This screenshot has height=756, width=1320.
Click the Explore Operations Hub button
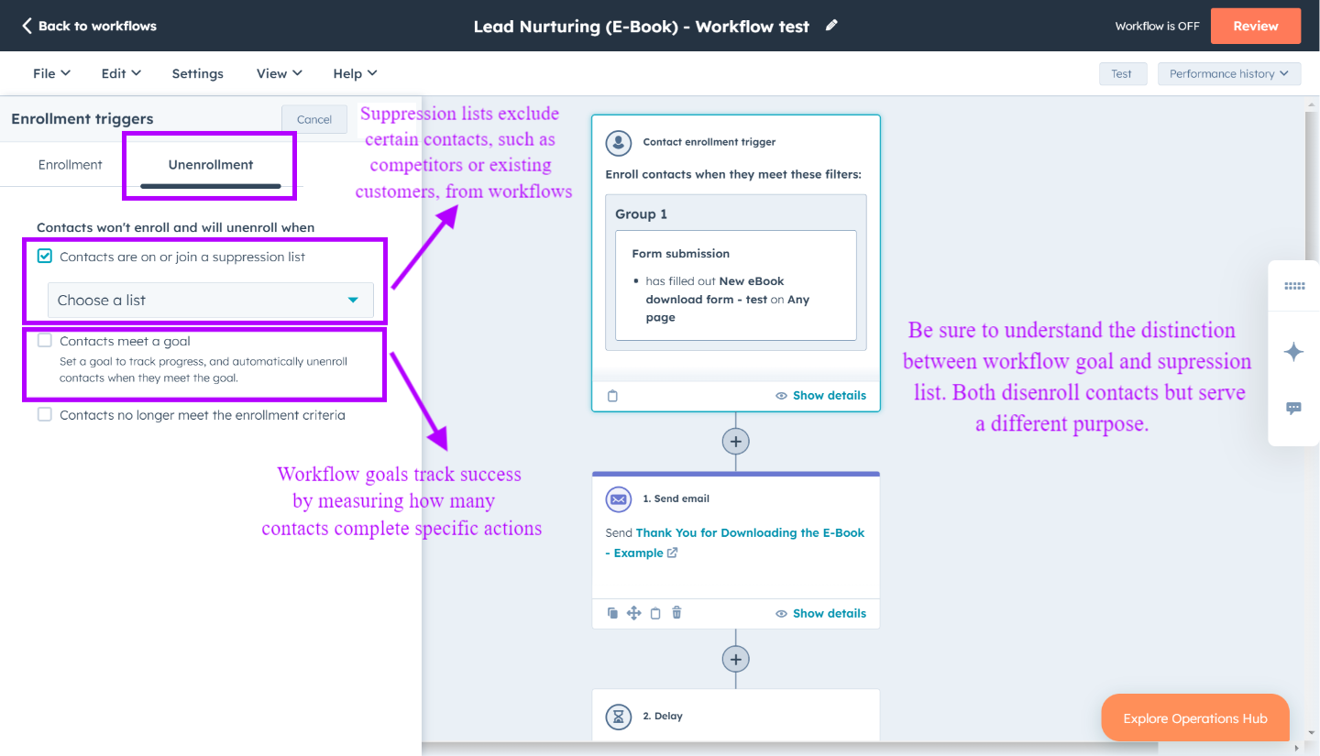click(1195, 718)
